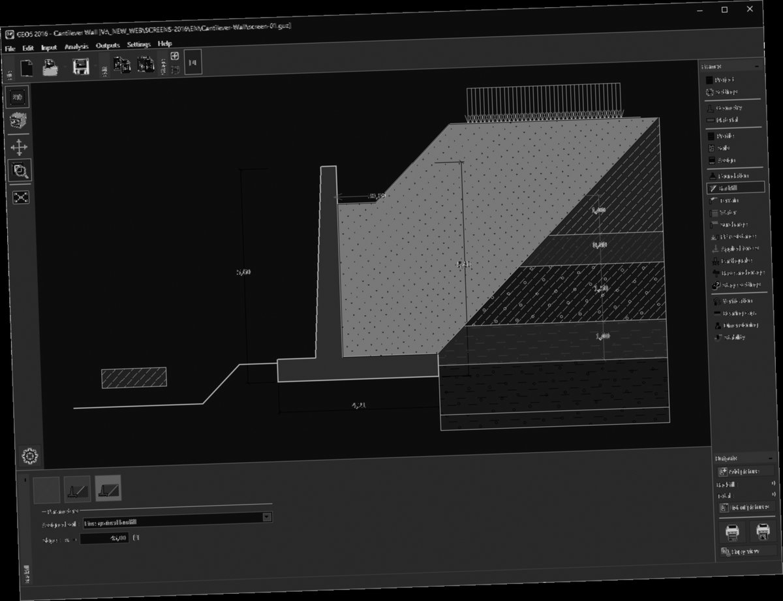
Task: Open the Analysis menu
Action: 76,46
